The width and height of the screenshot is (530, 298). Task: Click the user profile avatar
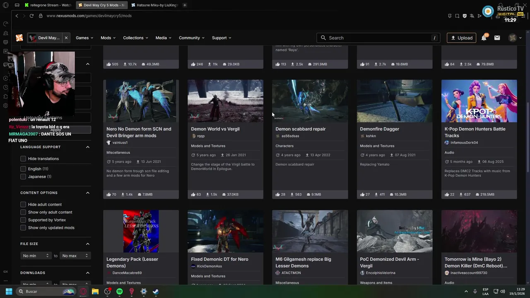513,38
